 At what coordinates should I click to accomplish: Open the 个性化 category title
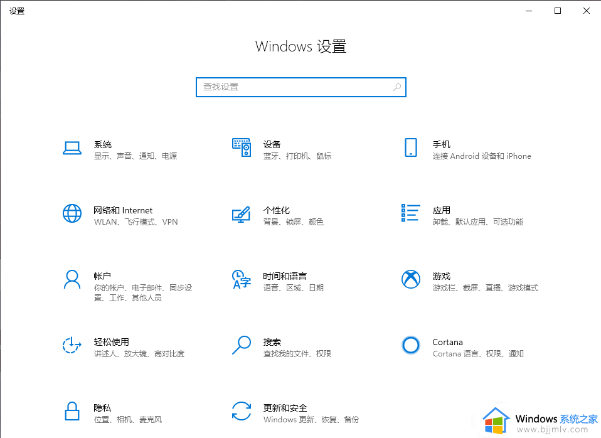tap(277, 211)
